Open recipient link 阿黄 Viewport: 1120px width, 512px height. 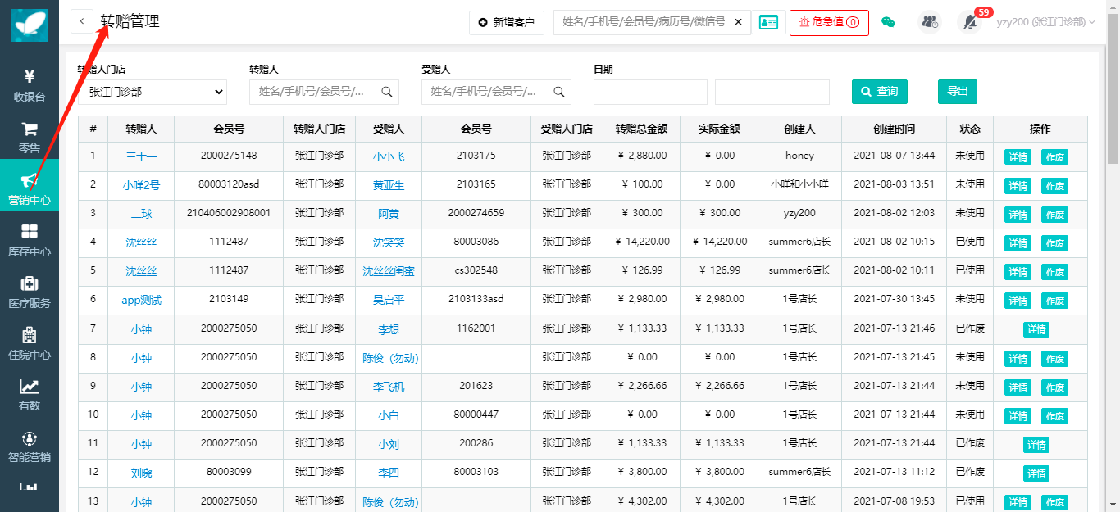coord(389,214)
